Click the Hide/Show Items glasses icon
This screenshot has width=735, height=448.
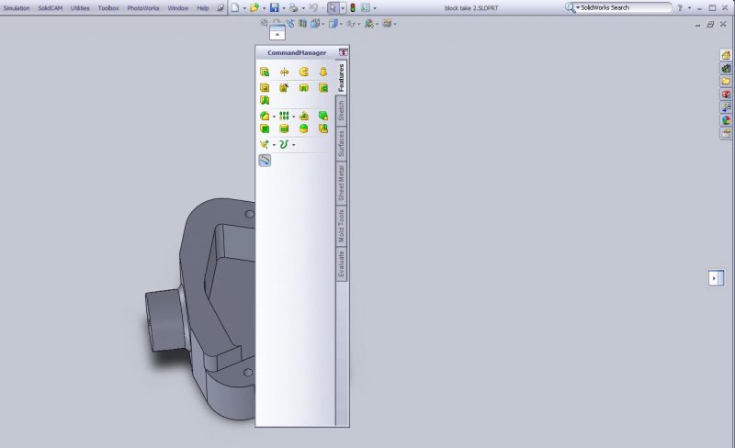click(351, 24)
